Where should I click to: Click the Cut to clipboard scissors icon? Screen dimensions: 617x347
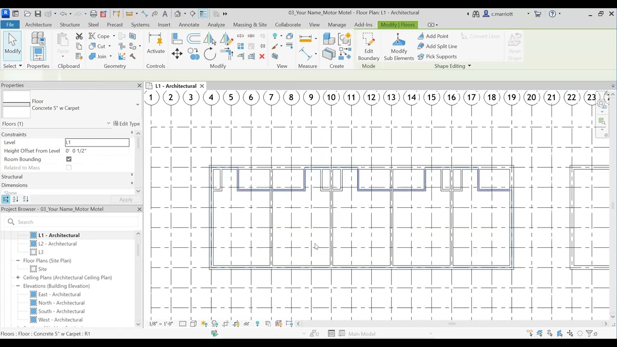point(79,36)
